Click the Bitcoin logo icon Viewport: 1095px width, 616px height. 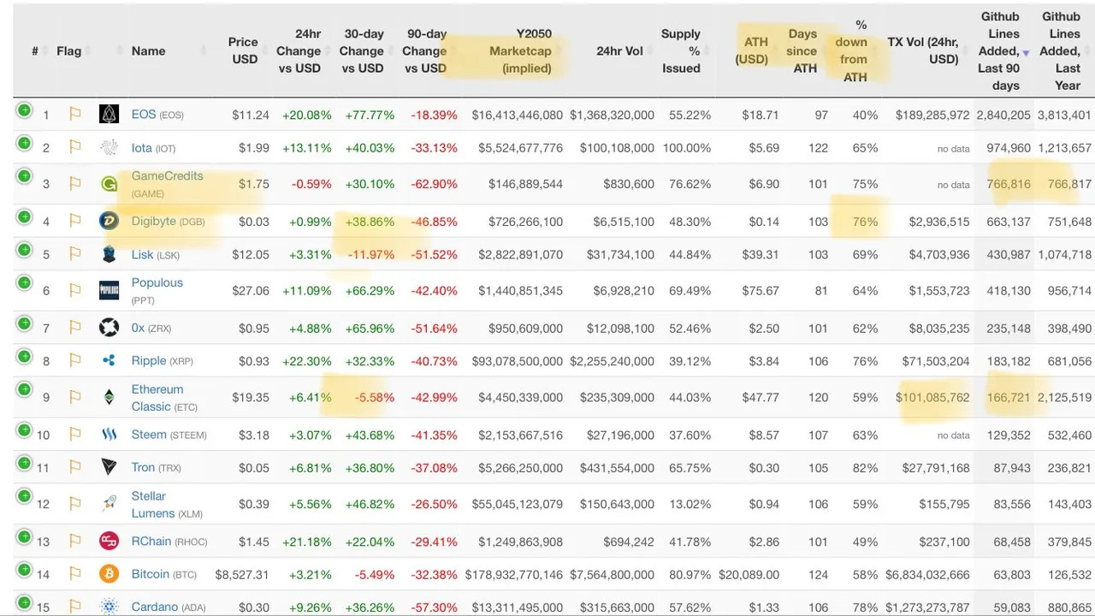click(x=109, y=574)
